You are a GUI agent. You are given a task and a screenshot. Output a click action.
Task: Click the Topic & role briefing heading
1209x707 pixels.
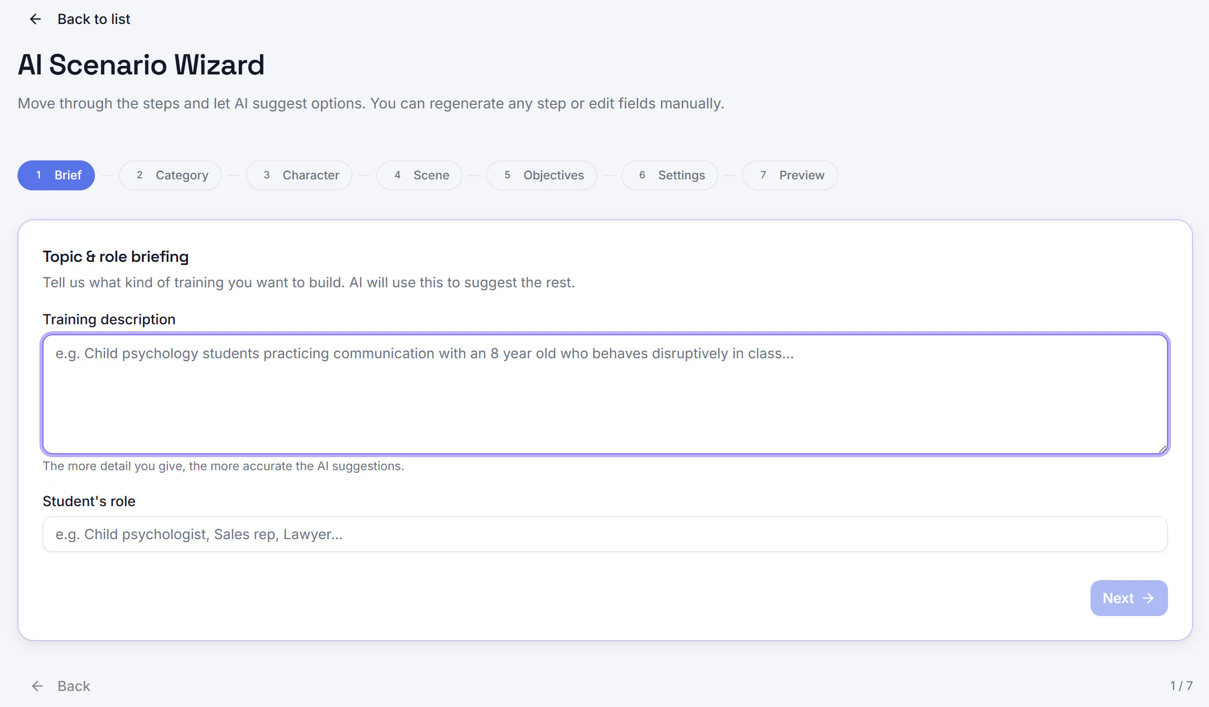point(115,257)
